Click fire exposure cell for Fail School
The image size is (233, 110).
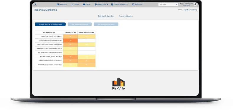pyautogui.click(x=70, y=40)
